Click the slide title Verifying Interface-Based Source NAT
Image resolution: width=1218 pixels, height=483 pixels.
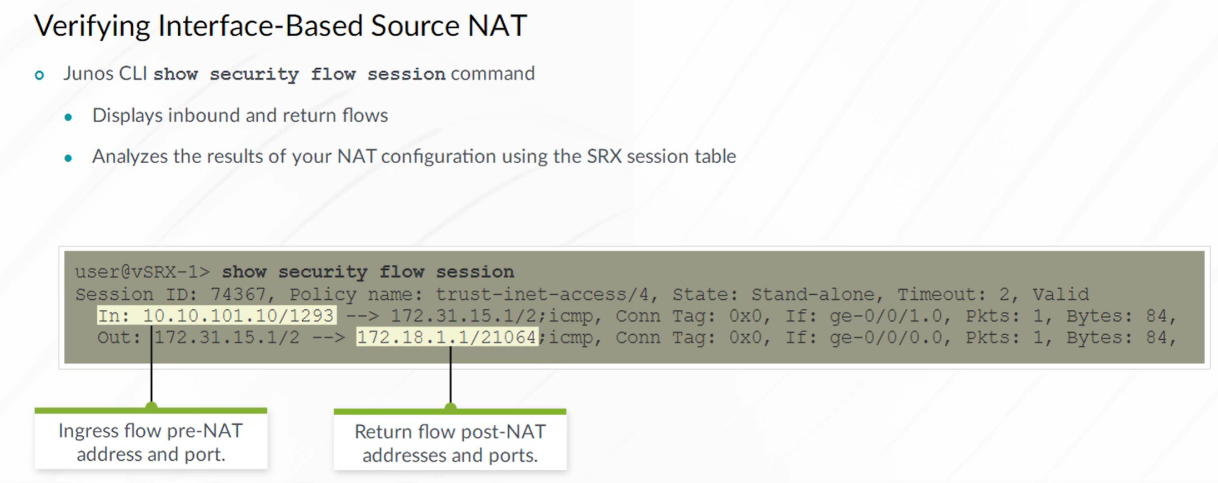pyautogui.click(x=280, y=26)
